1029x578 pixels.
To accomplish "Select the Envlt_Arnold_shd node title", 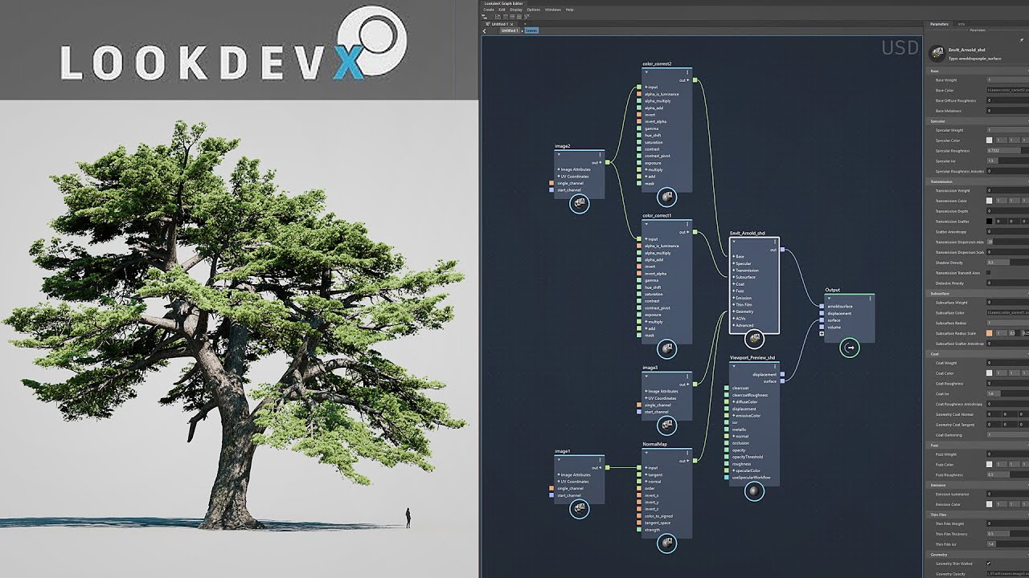I will click(x=748, y=234).
